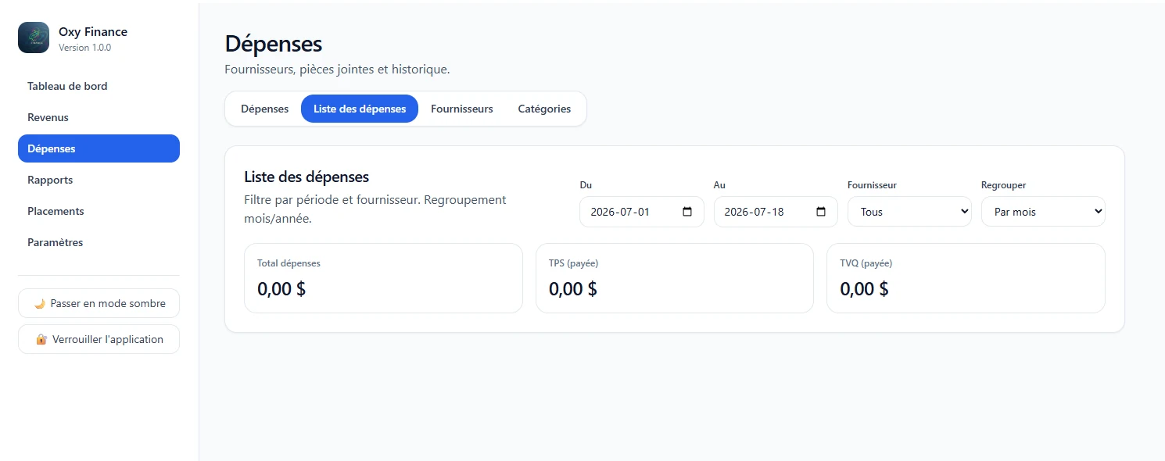The image size is (1165, 461).
Task: Go to Tableau de bord
Action: click(99, 86)
